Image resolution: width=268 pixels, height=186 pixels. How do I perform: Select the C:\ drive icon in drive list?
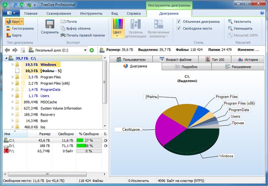tap(6, 140)
